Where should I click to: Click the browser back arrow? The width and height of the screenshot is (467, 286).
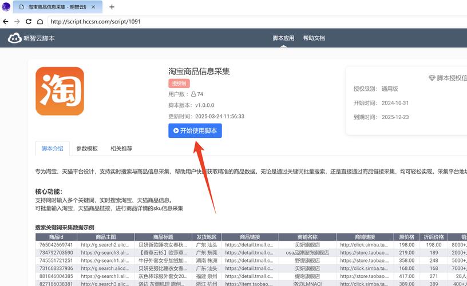pos(6,22)
